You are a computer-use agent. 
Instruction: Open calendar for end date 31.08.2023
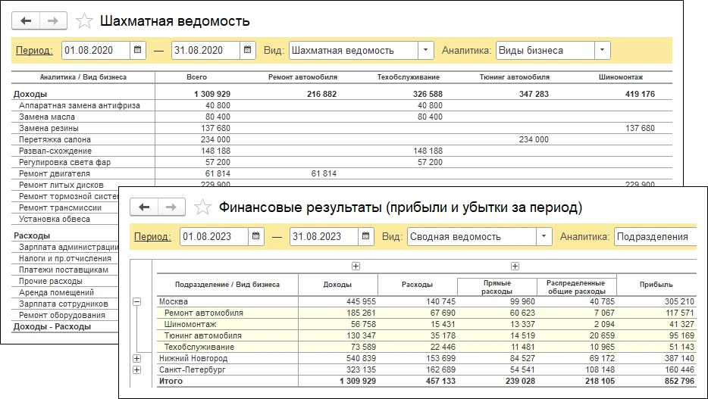[366, 236]
